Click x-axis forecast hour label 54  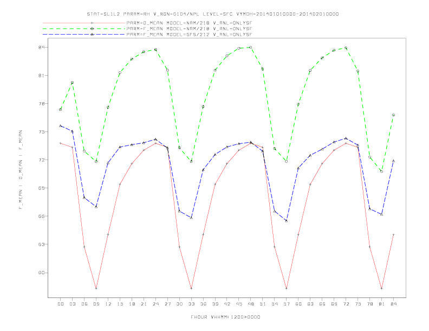coord(275,304)
